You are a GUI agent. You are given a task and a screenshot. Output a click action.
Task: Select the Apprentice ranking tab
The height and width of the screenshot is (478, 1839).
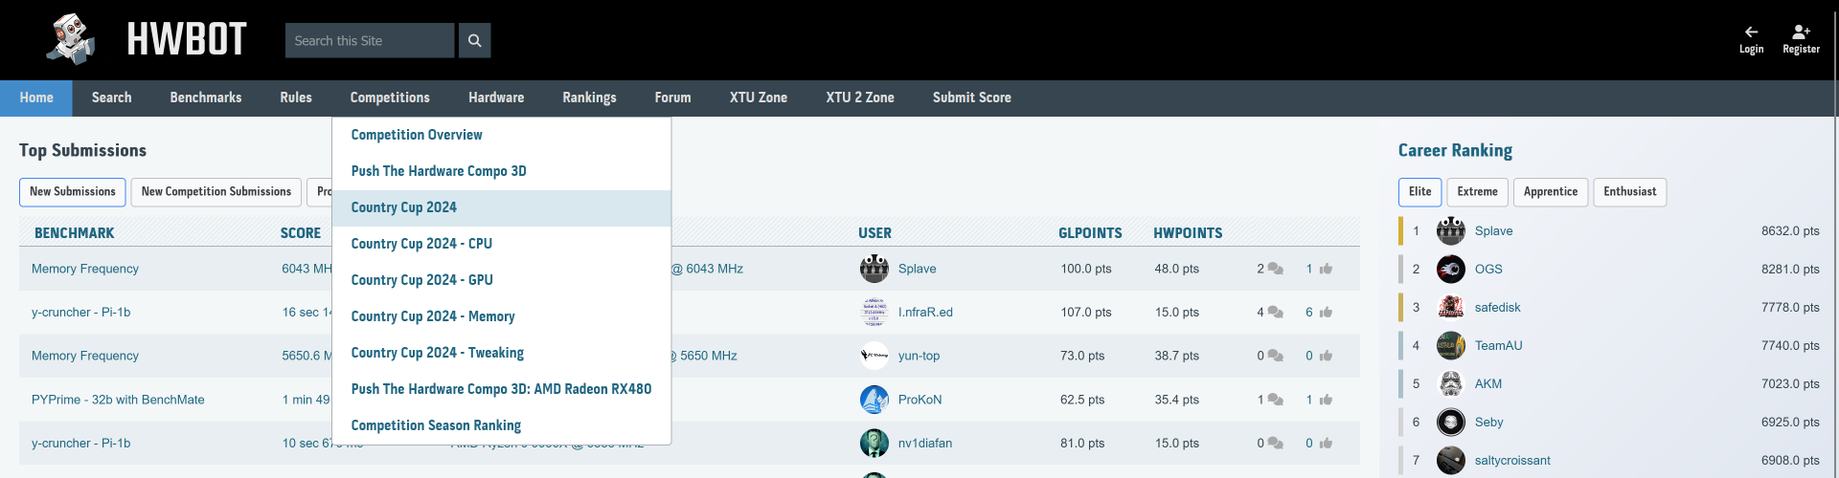point(1551,192)
